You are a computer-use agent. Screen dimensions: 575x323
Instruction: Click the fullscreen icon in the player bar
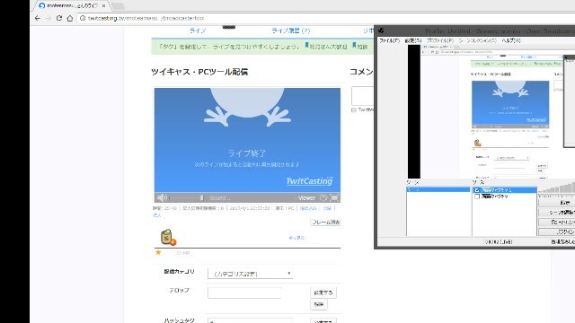[334, 197]
